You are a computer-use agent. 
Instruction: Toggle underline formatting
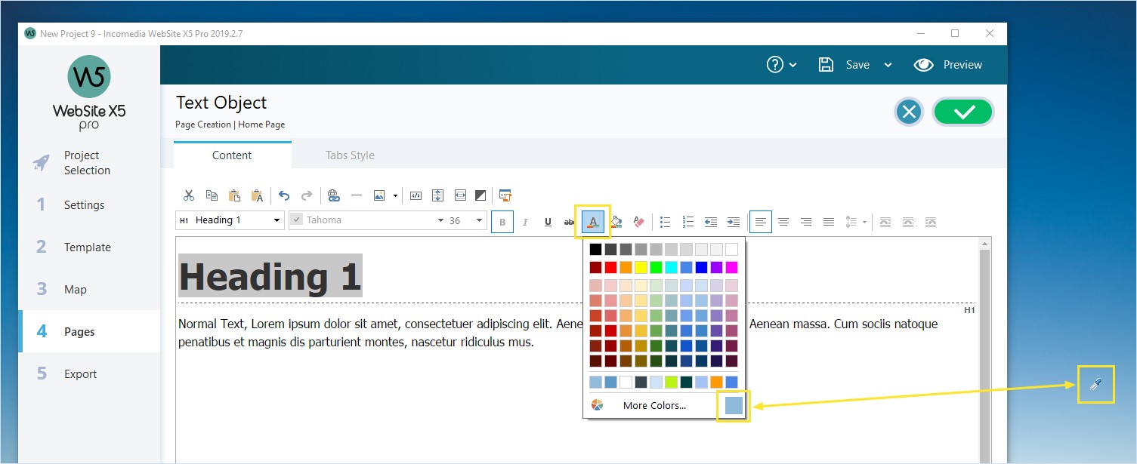point(547,221)
